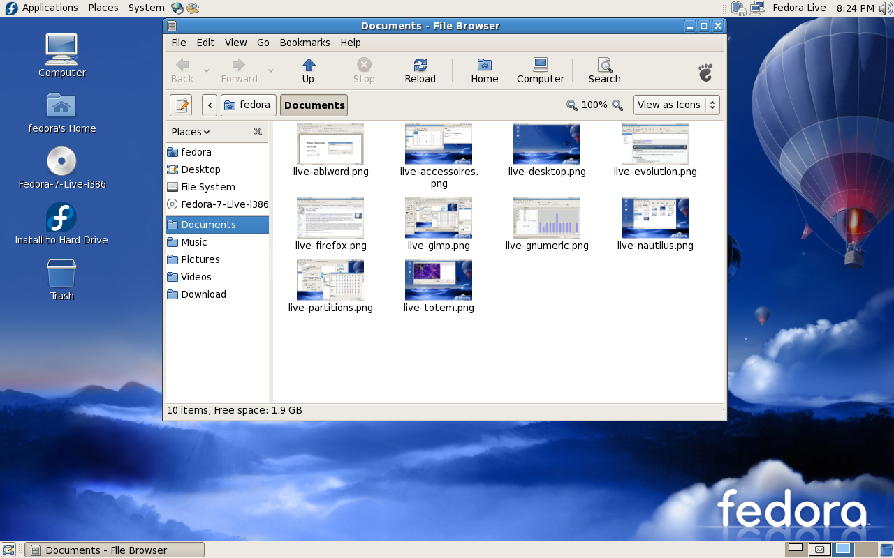Open window menu icon in titlebar
The height and width of the screenshot is (558, 894).
[172, 26]
